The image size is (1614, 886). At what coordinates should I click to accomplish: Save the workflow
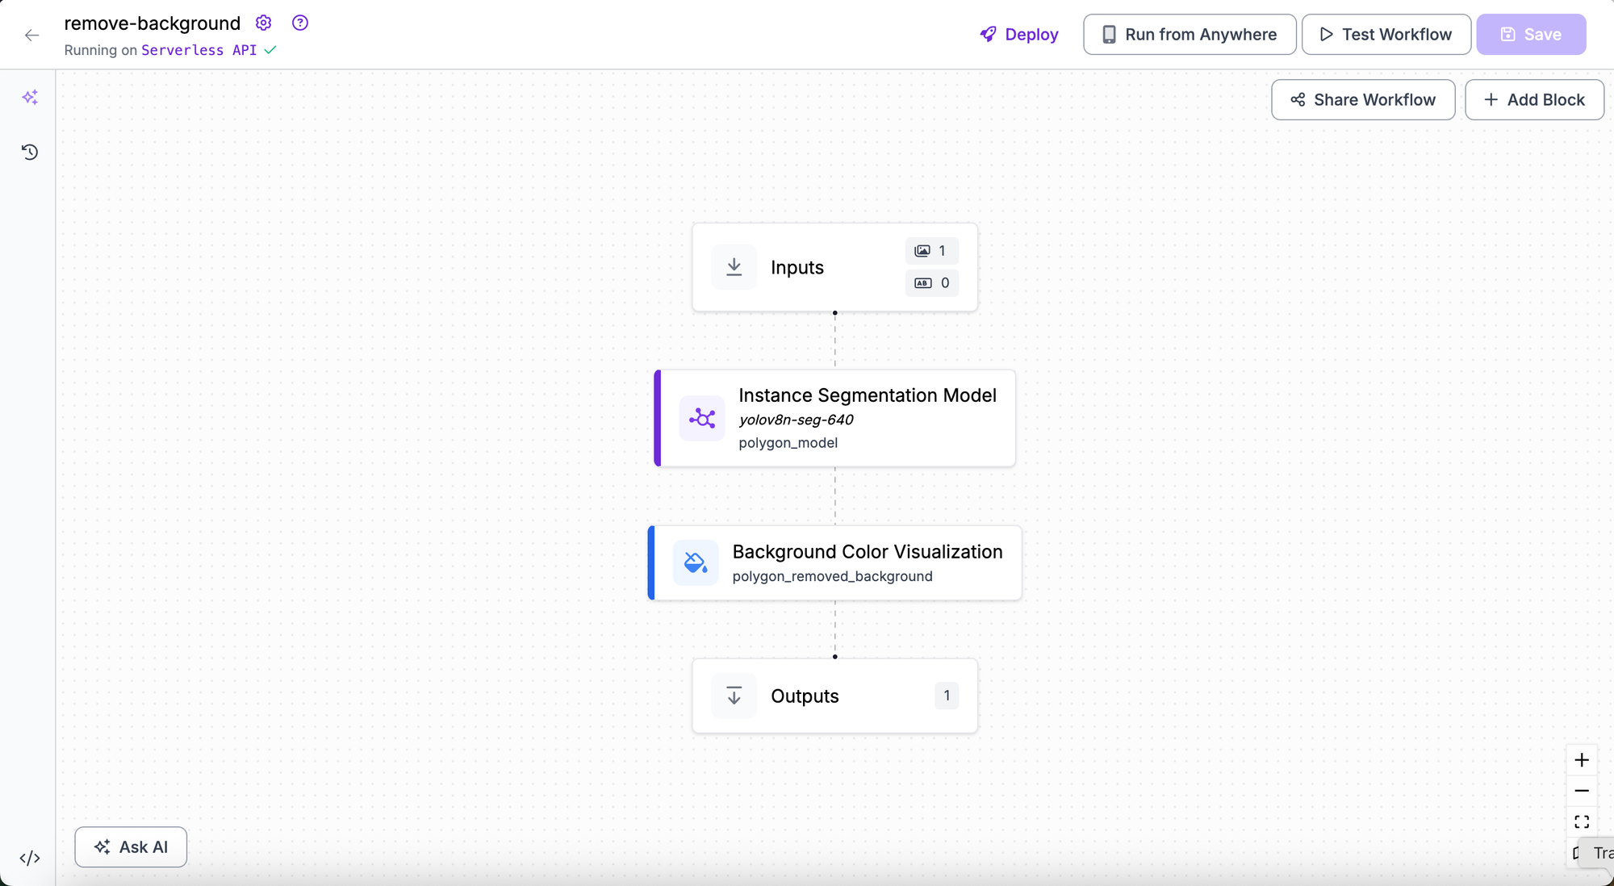[x=1531, y=35]
